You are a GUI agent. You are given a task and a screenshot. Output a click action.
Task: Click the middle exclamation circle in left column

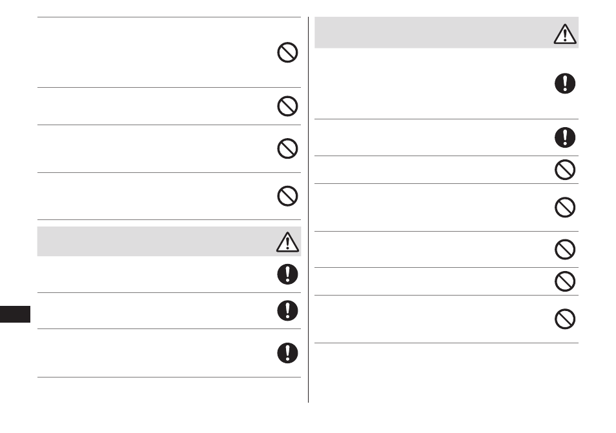[x=287, y=310]
